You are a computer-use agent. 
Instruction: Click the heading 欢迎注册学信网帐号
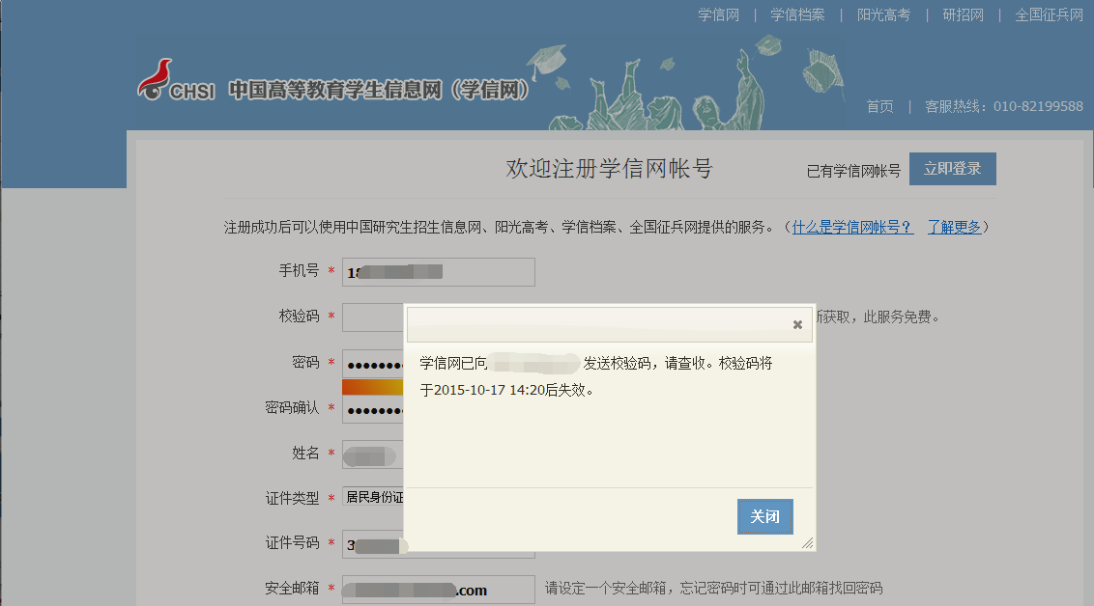click(x=609, y=169)
